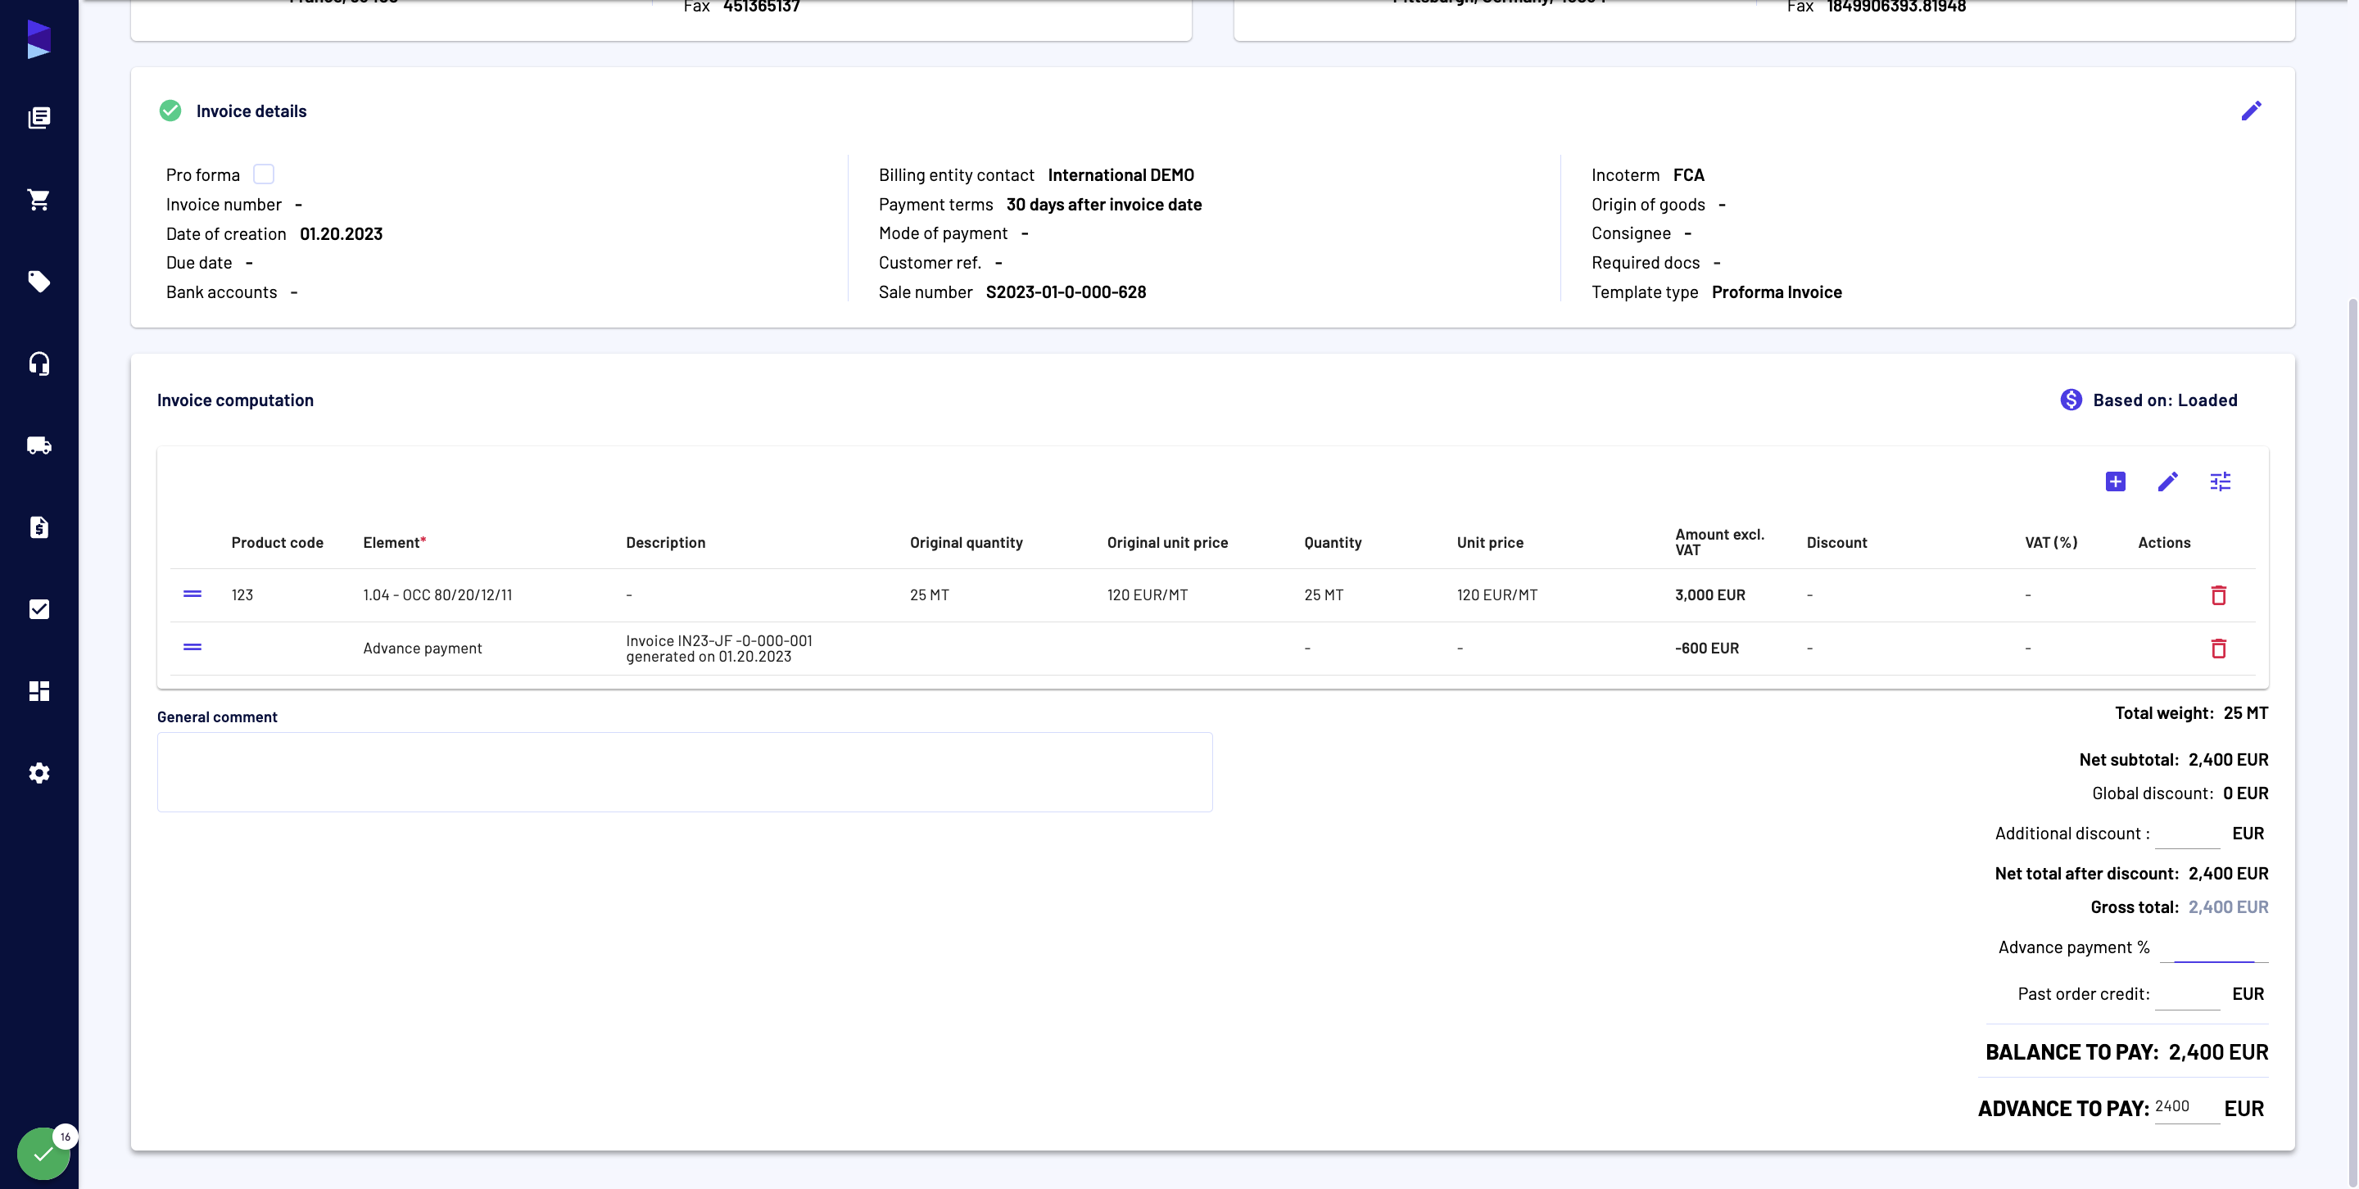Open the invoice document sidebar icon
The width and height of the screenshot is (2359, 1189).
[38, 527]
